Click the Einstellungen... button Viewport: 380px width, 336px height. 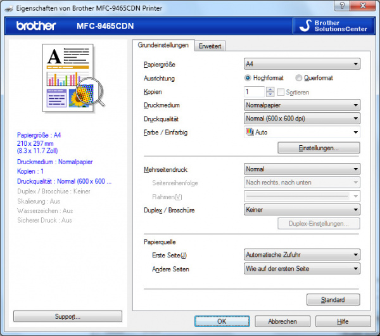coord(319,148)
